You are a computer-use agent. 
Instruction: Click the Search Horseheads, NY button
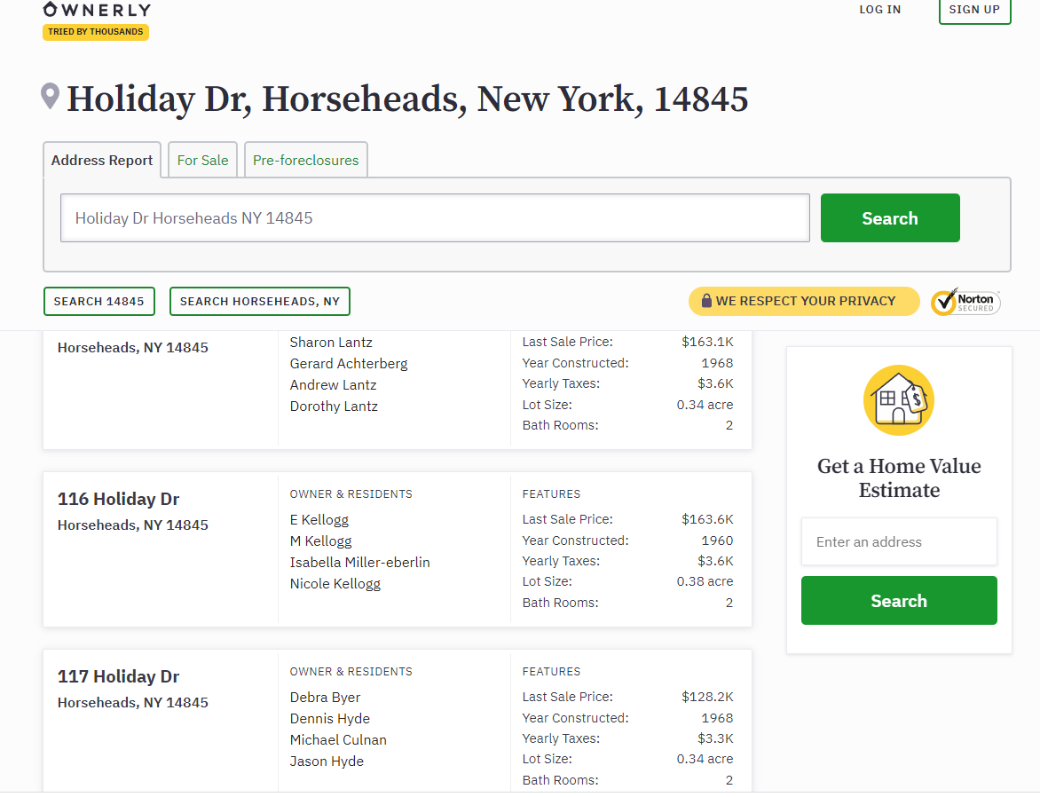[259, 302]
